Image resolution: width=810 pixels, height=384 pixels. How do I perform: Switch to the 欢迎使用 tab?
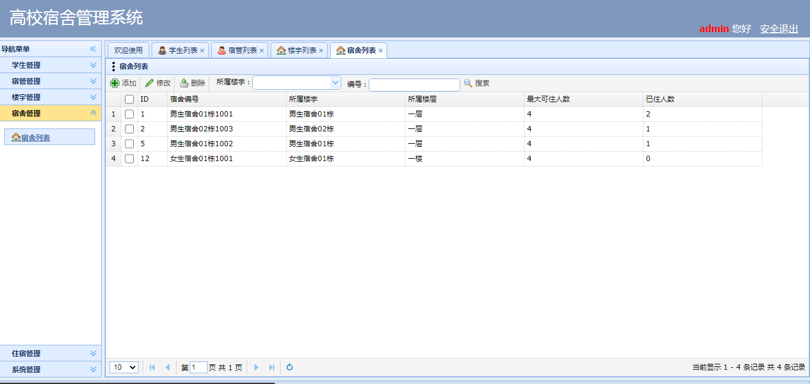tap(128, 51)
